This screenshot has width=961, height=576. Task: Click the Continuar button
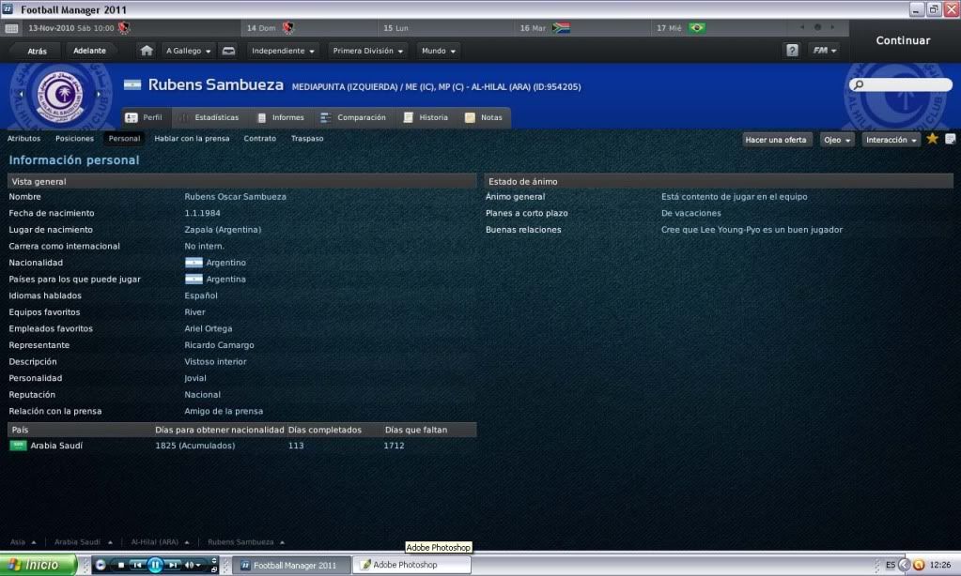pyautogui.click(x=903, y=40)
